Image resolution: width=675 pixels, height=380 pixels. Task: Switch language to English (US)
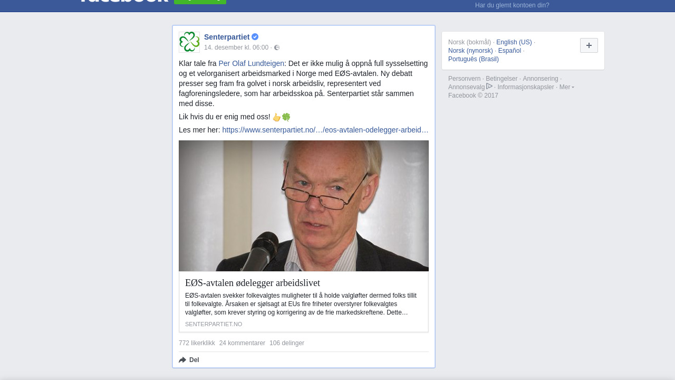click(x=514, y=42)
